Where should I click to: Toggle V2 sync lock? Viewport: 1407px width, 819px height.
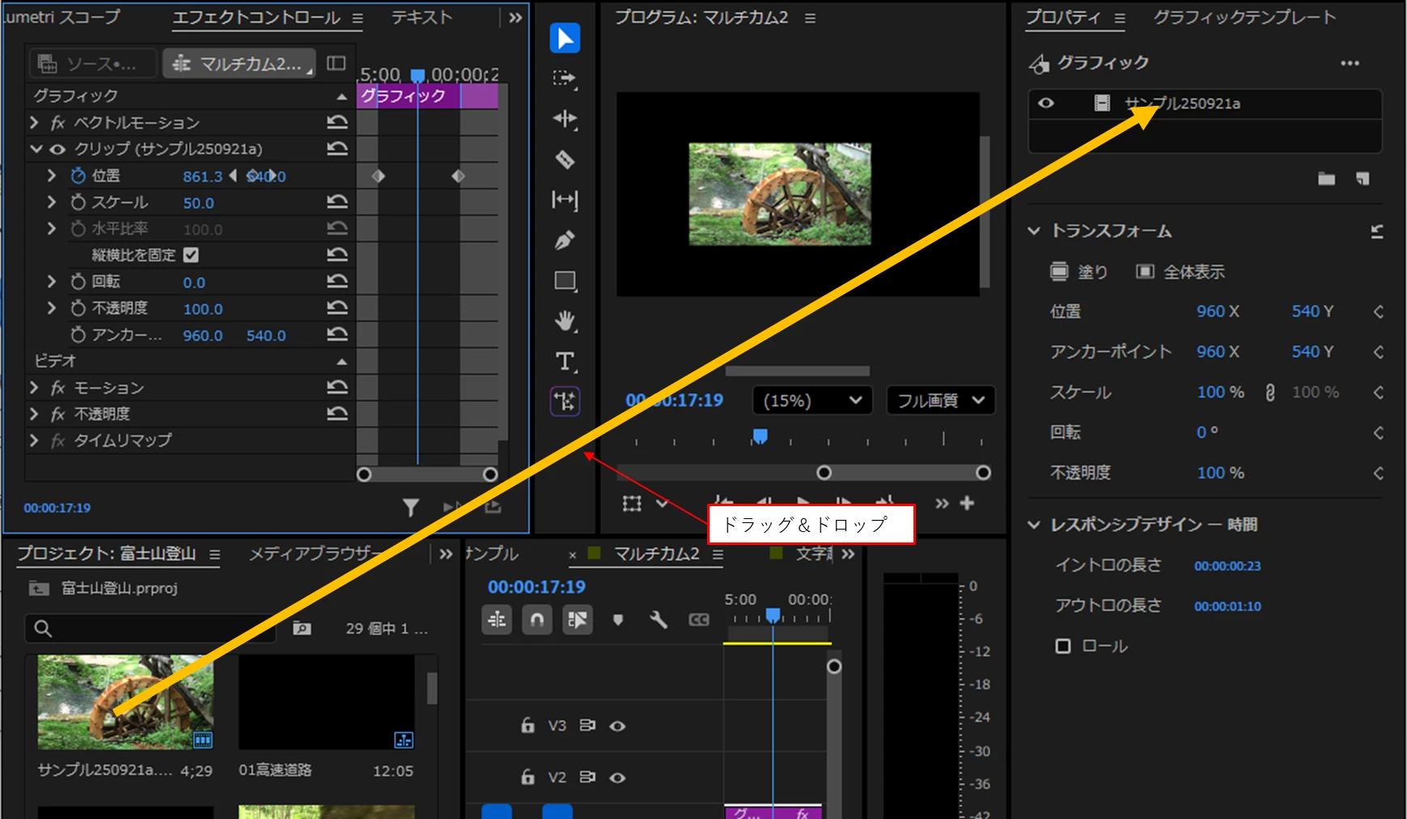[588, 777]
